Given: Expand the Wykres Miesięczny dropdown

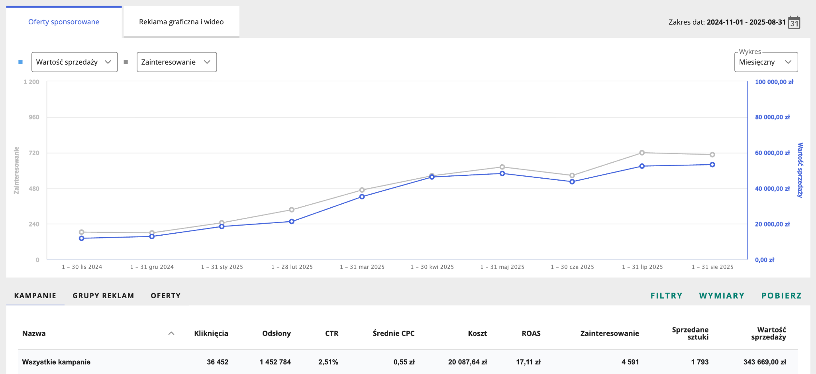Looking at the screenshot, I should coord(766,62).
